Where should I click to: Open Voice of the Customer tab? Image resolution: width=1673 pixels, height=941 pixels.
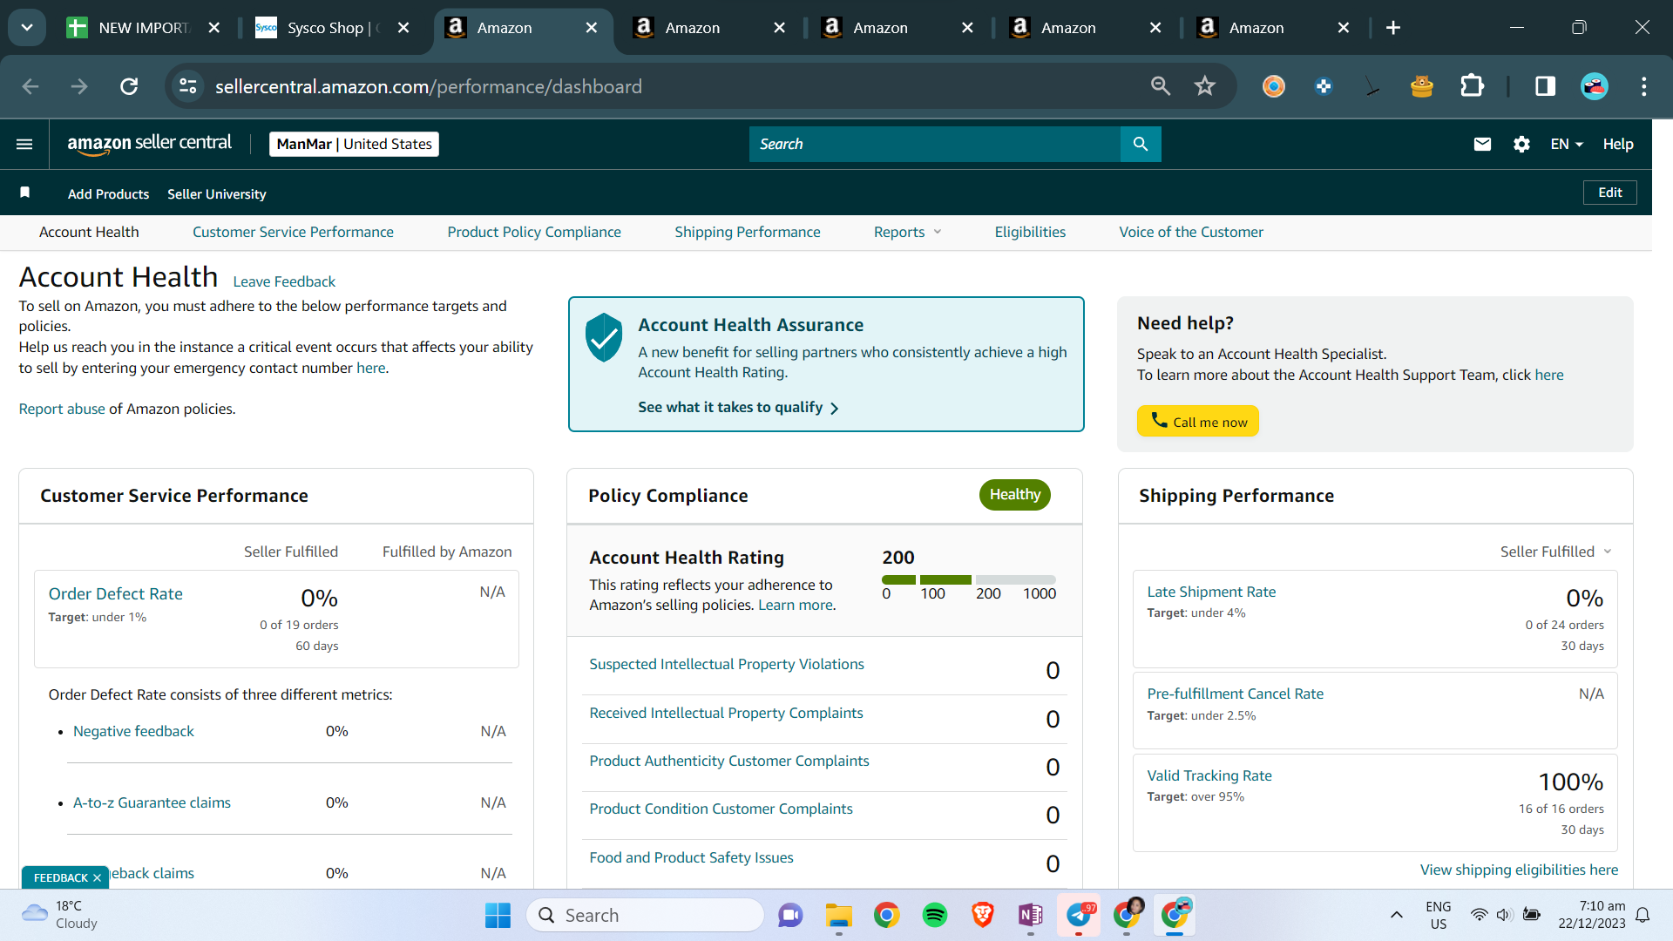[x=1191, y=232]
